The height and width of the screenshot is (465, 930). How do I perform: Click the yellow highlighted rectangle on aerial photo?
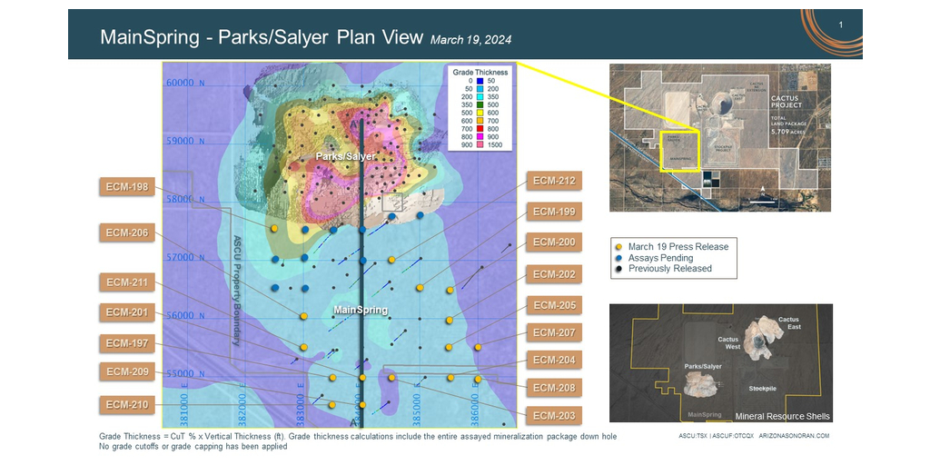(677, 148)
